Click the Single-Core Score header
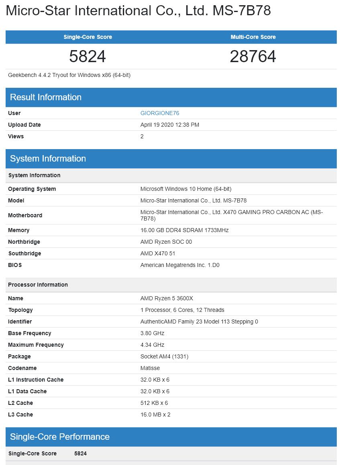 click(88, 37)
